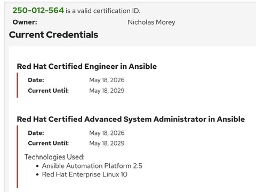The height and width of the screenshot is (192, 256).
Task: Click the 'Technologies Used:' label
Action: click(54, 157)
